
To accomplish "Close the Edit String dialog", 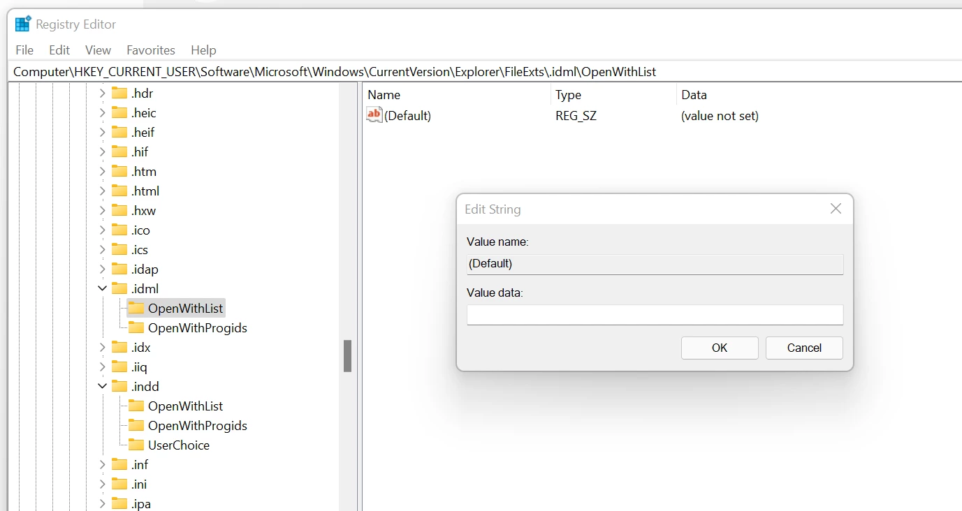I will 836,209.
